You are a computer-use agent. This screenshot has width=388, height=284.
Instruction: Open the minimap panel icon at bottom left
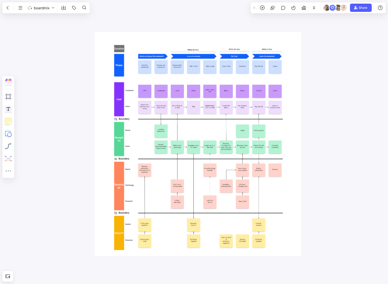click(x=8, y=276)
